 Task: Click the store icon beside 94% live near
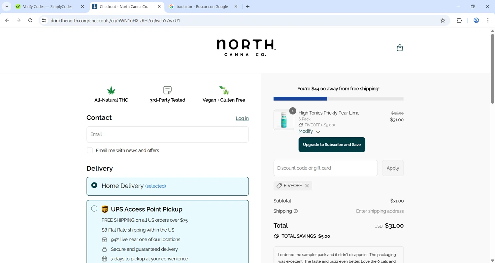[105, 240]
